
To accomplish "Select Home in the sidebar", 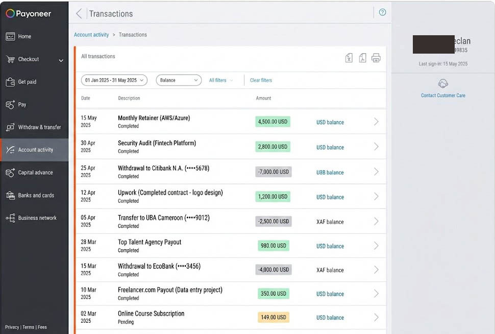I will tap(24, 36).
